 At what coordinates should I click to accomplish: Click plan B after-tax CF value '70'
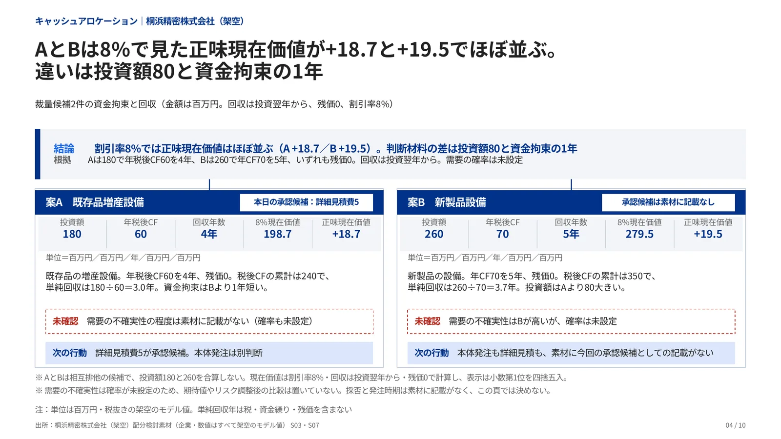tap(503, 234)
